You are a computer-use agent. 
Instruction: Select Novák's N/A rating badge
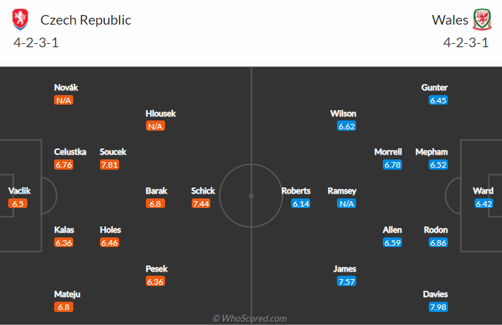[64, 100]
